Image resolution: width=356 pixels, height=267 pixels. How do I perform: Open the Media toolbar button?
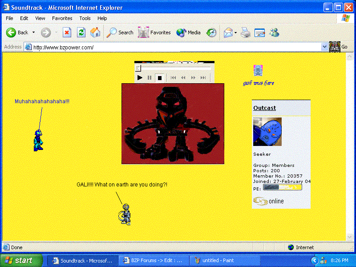pyautogui.click(x=188, y=32)
